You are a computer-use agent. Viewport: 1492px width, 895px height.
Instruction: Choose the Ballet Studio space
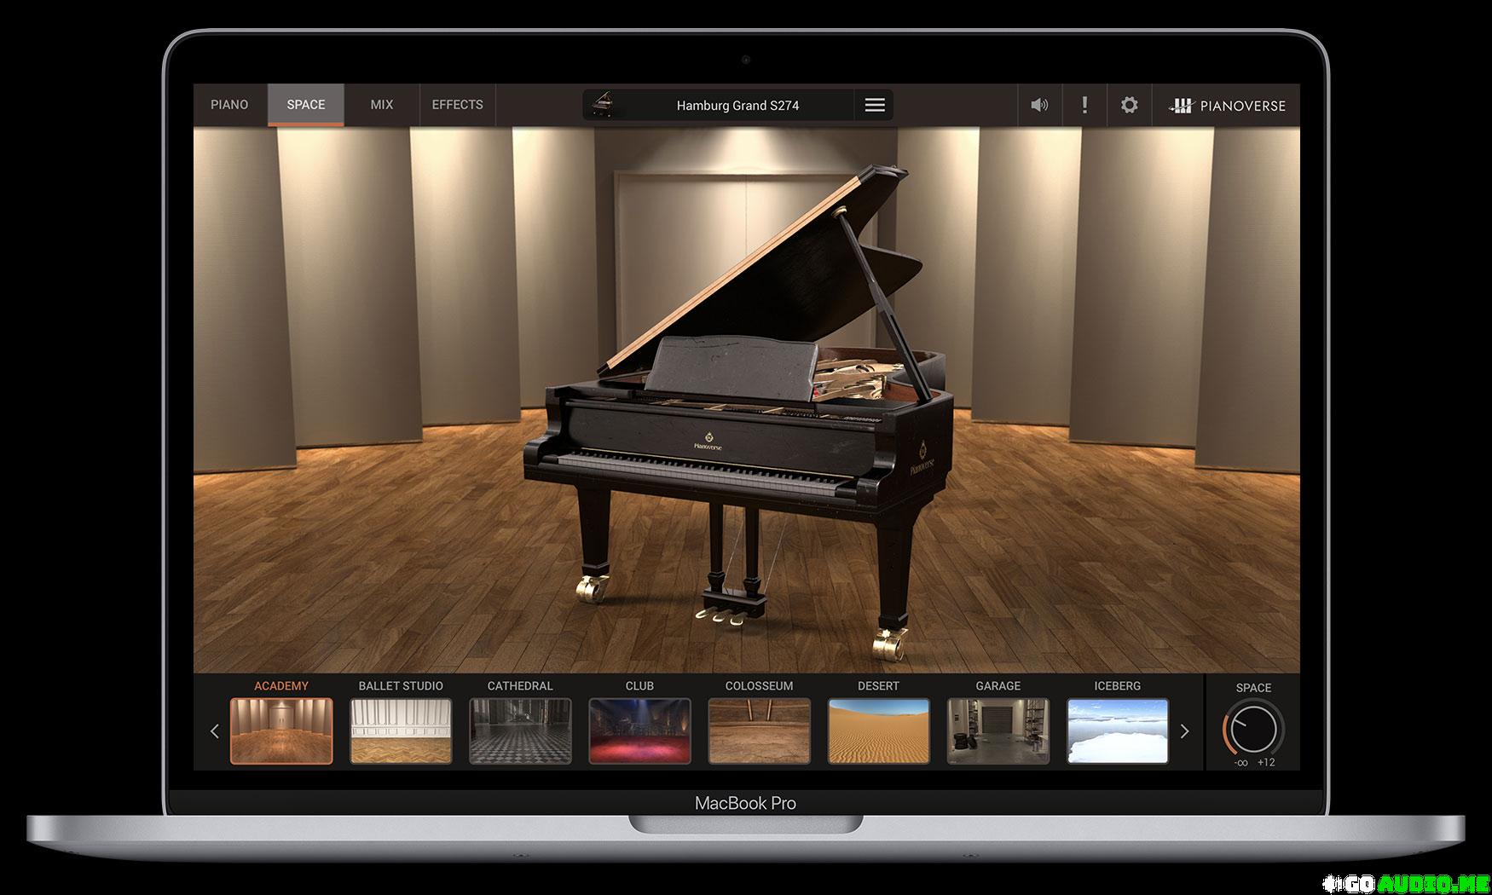tap(401, 730)
